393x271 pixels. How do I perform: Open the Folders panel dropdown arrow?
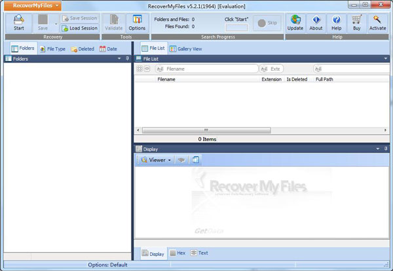coord(119,59)
